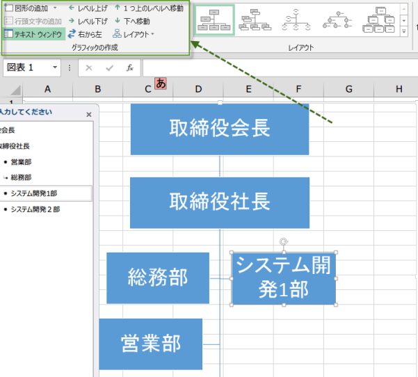Click Move Down (下へ移動)
The image size is (418, 377).
point(132,21)
